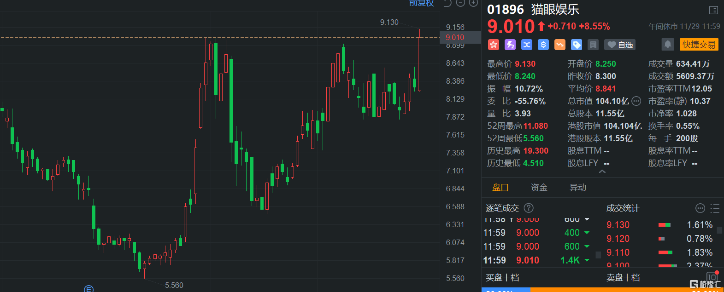
Task: Click the 买盘十档 header
Action: pyautogui.click(x=502, y=277)
